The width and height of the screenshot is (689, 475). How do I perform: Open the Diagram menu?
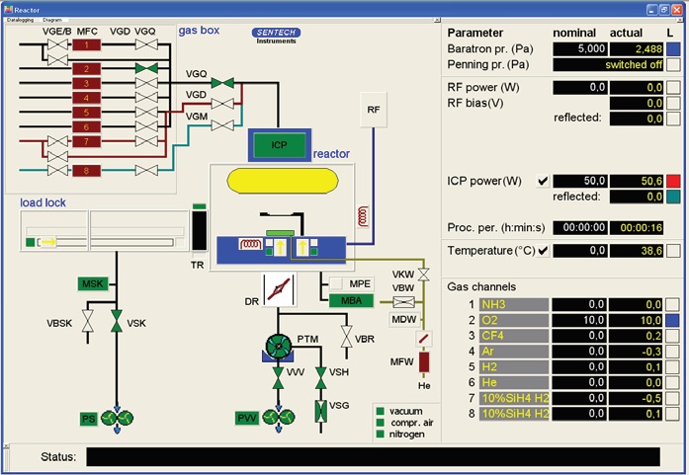click(52, 20)
